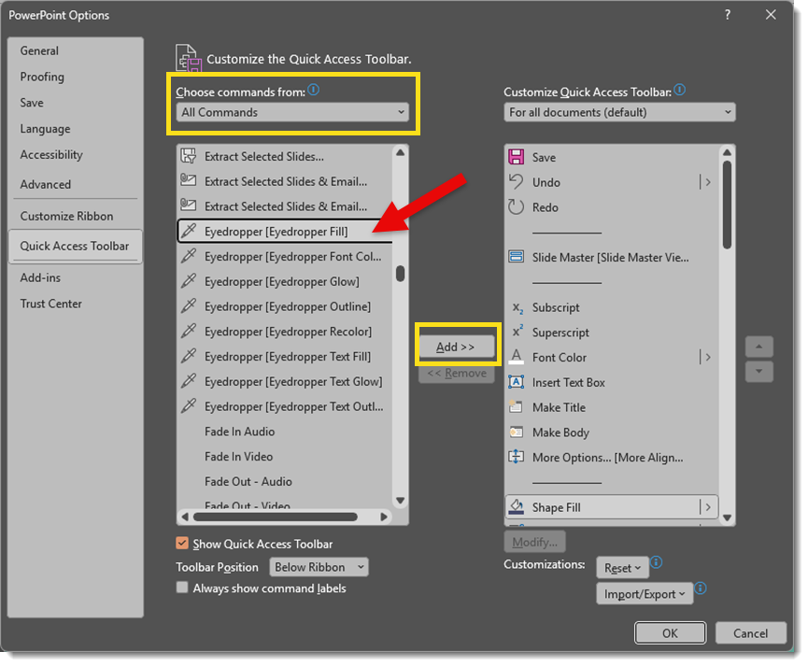Click the Font Color letter icon
Viewport: 808px width, 666px height.
pyautogui.click(x=516, y=357)
